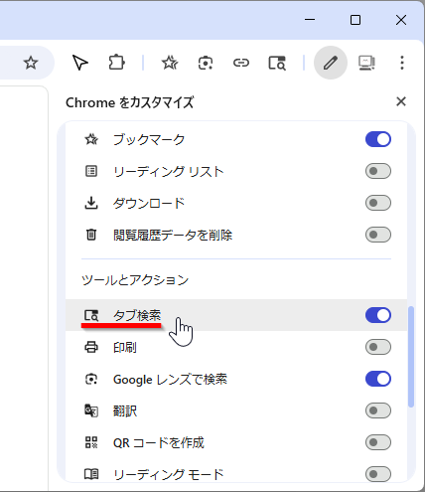Disable the タブ検索 toggle
Screen dimensions: 425x492
[x=378, y=315]
